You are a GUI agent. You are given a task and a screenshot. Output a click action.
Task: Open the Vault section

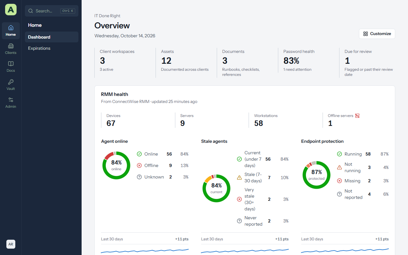point(11,85)
